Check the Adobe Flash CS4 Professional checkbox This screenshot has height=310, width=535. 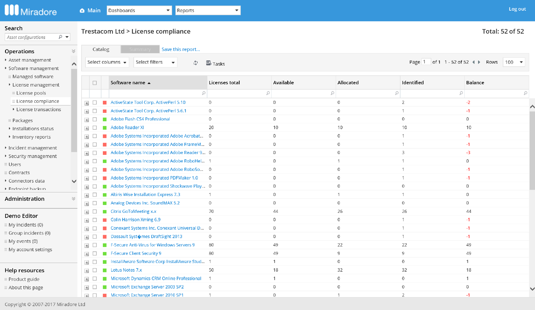point(95,119)
